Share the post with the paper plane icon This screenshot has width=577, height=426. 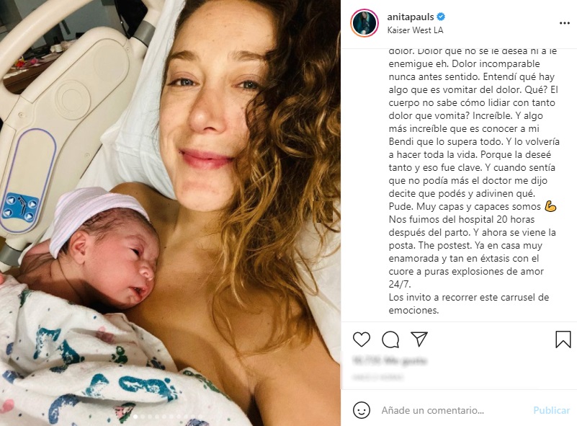click(x=419, y=339)
